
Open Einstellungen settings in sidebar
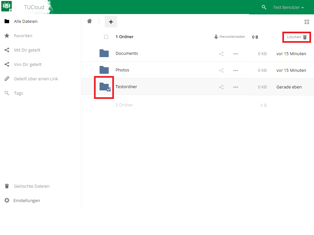click(x=26, y=201)
